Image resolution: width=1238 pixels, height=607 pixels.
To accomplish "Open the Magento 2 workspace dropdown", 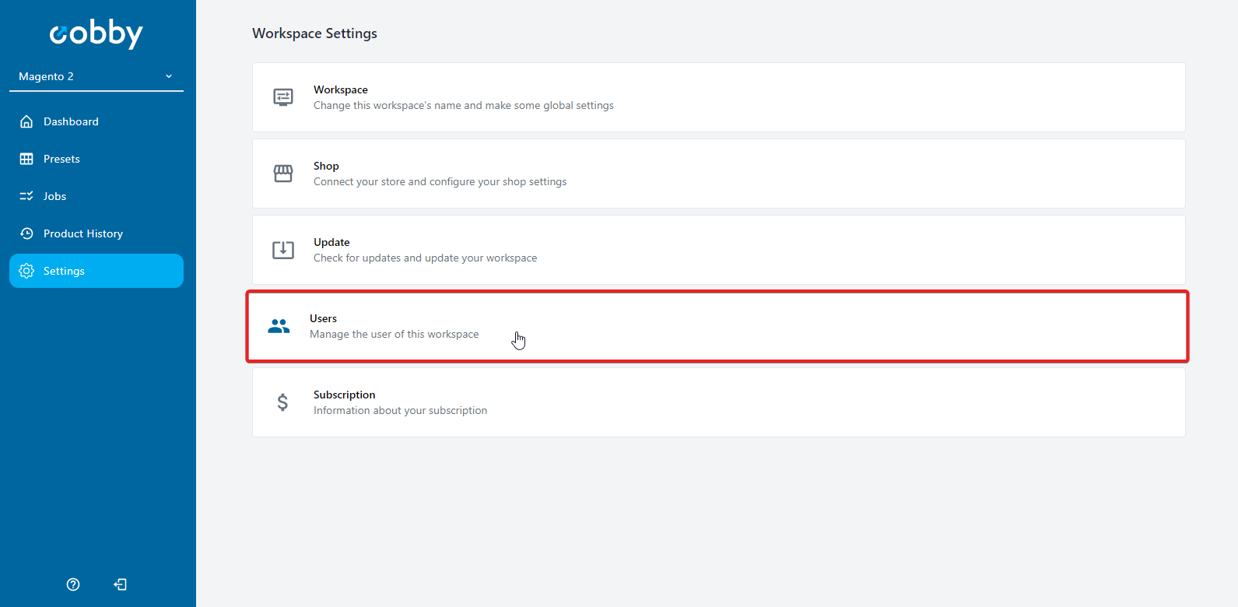I will click(96, 76).
